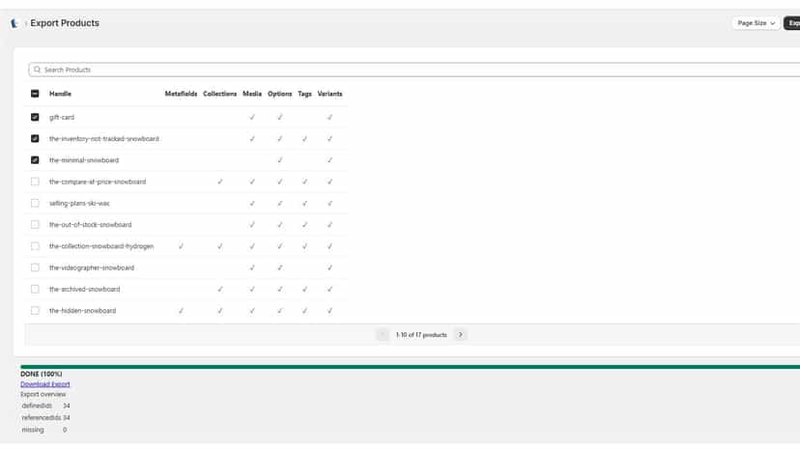Click the Export Products page title
Viewport: 800px width, 450px height.
(65, 23)
